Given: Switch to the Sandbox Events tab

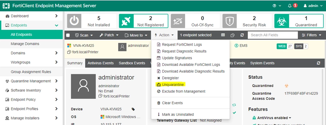Looking at the screenshot, I should coord(132,63).
